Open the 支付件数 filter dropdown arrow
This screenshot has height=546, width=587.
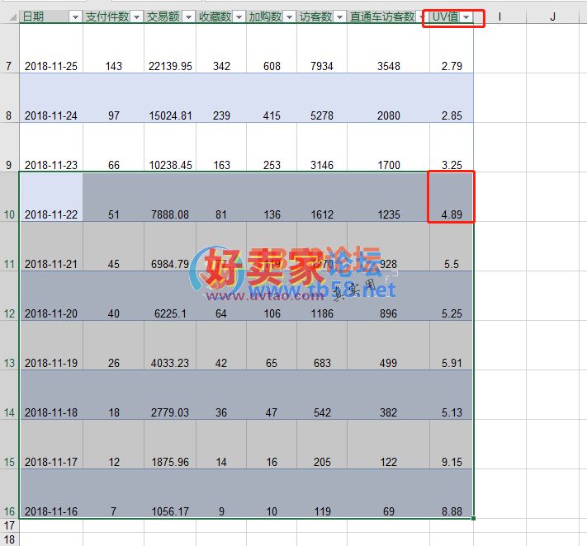(x=136, y=17)
